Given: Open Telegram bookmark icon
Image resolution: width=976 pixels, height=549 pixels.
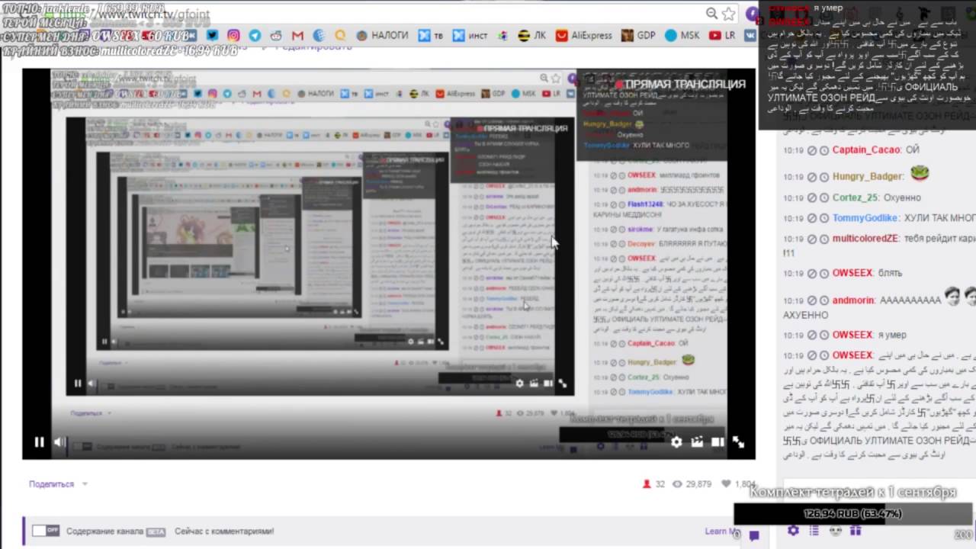Looking at the screenshot, I should [255, 35].
